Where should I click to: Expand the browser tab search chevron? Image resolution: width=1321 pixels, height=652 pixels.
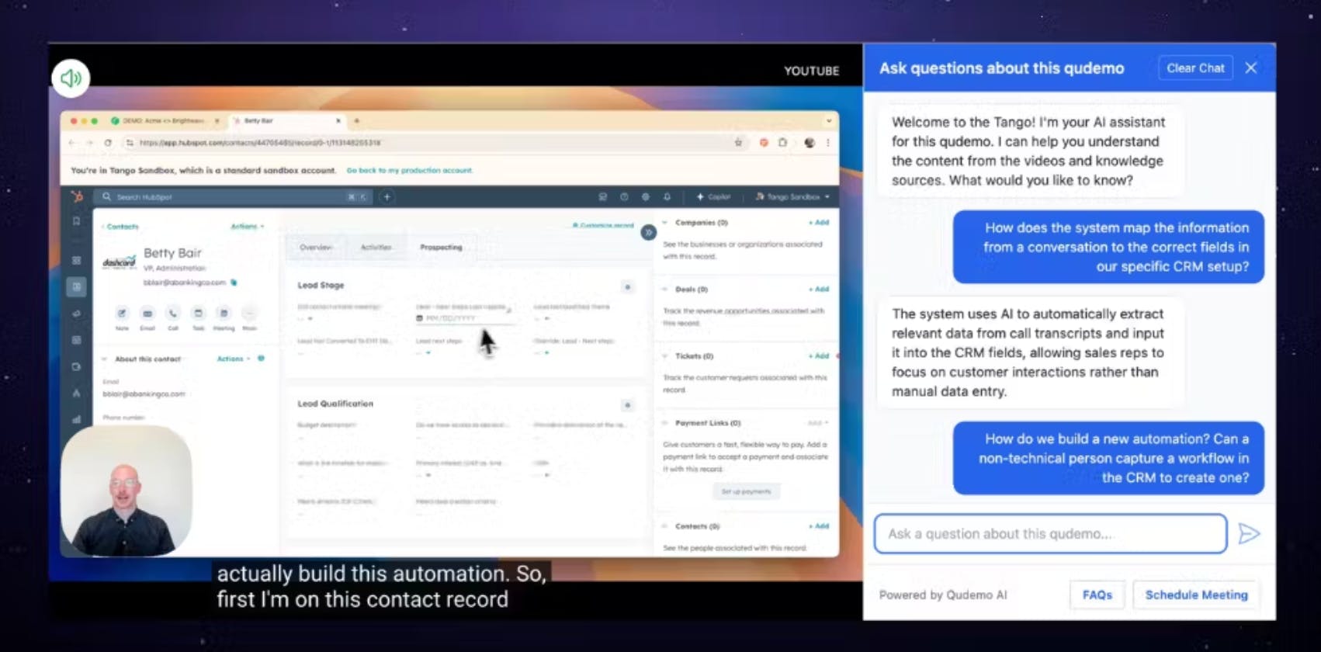[x=829, y=121]
